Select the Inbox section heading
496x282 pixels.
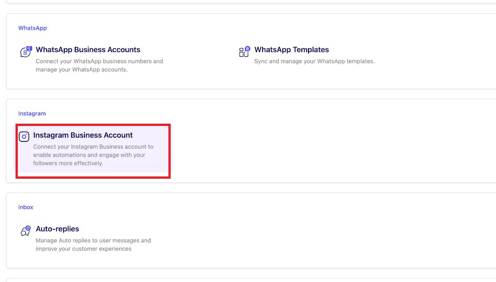tap(26, 207)
